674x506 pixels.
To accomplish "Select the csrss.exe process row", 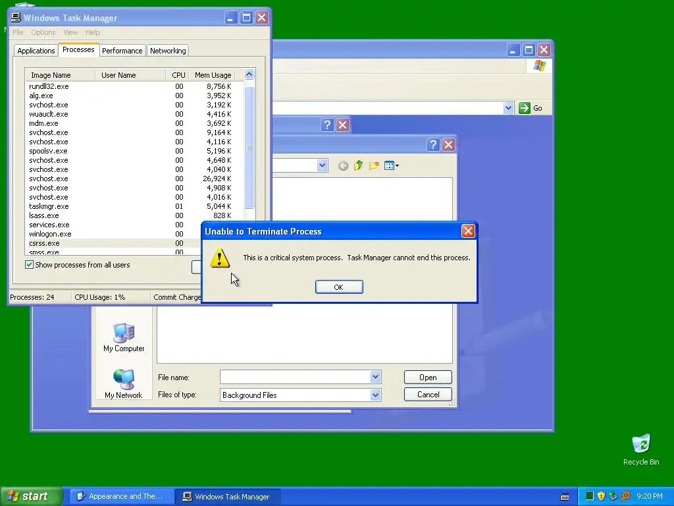I will pos(114,243).
